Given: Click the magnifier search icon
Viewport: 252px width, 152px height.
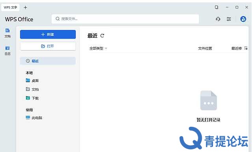Looking at the screenshot, I should tap(58, 19).
